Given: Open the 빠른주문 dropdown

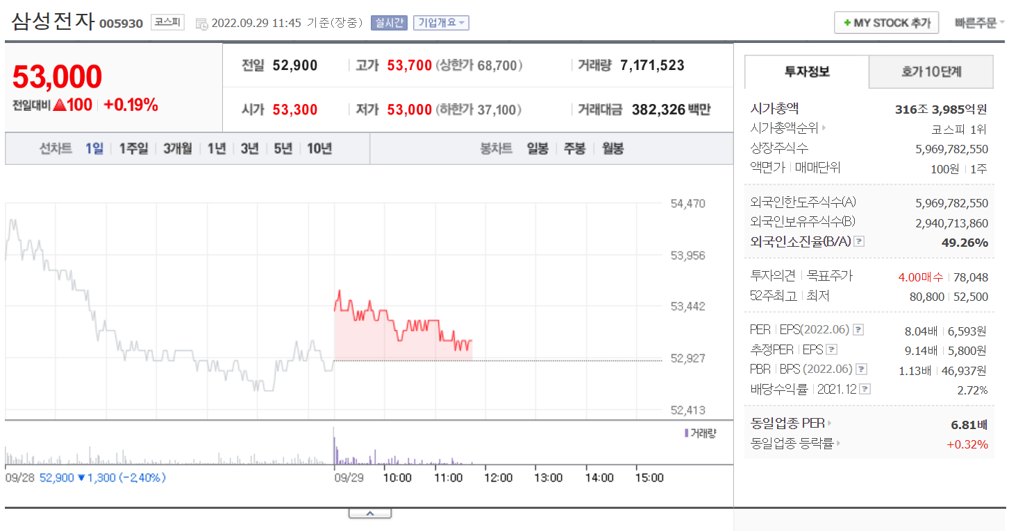Looking at the screenshot, I should tap(980, 23).
